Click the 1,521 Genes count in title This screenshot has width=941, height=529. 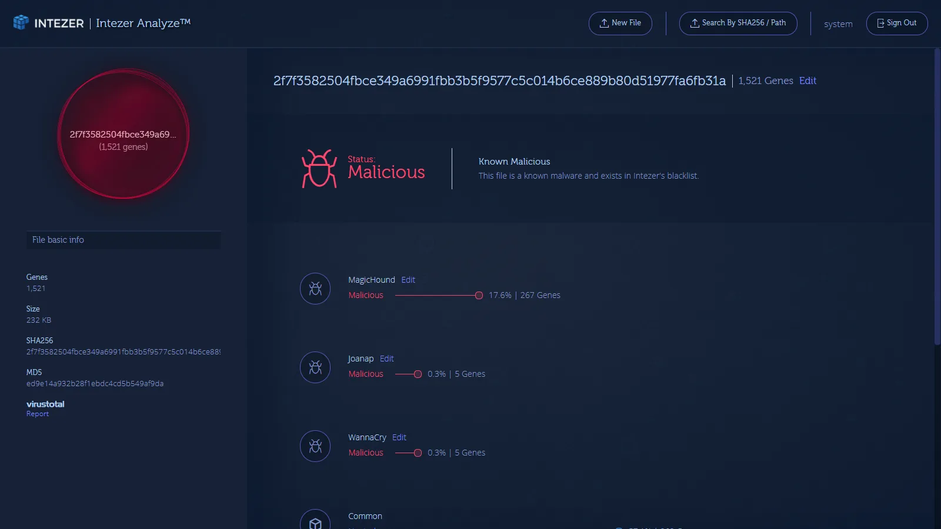click(766, 81)
